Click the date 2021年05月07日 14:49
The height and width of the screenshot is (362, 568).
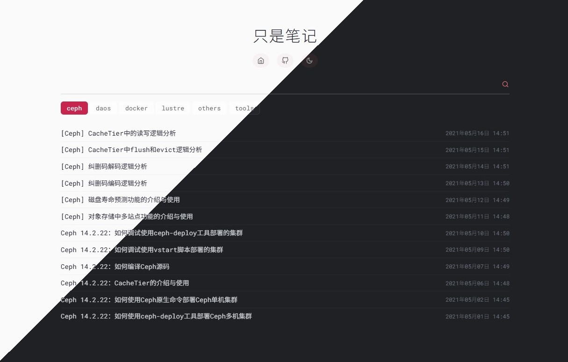[x=477, y=267]
